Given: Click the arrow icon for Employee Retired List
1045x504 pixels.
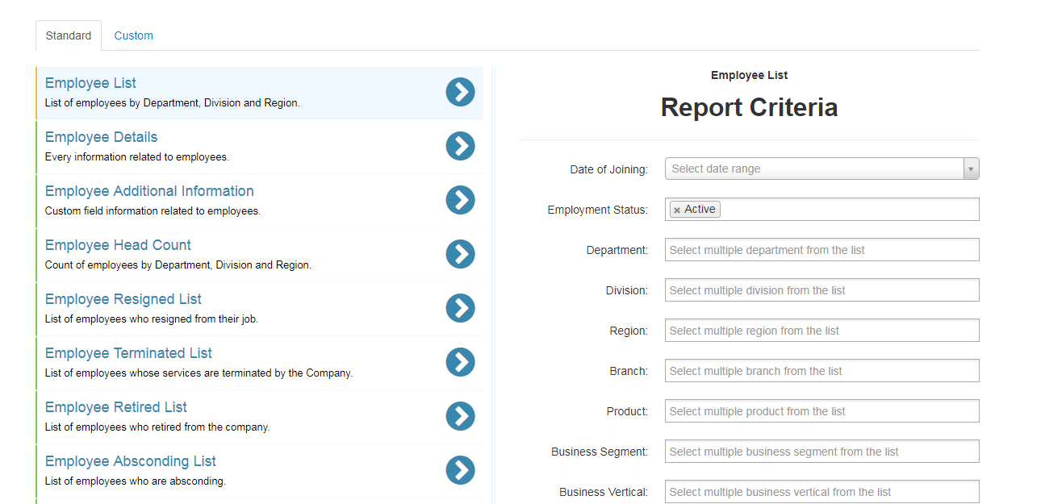Looking at the screenshot, I should [x=460, y=417].
